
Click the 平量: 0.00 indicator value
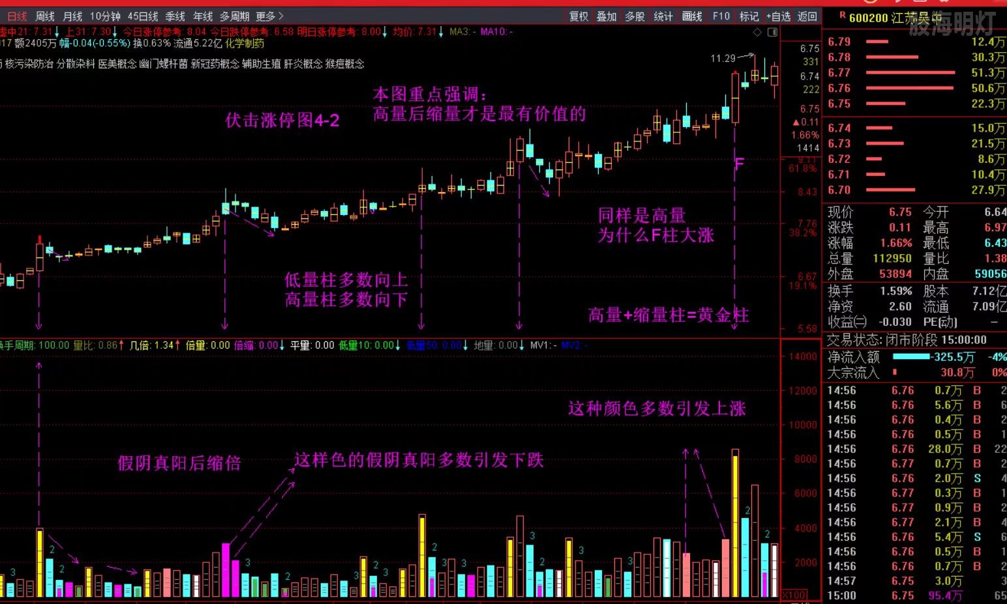tap(312, 345)
